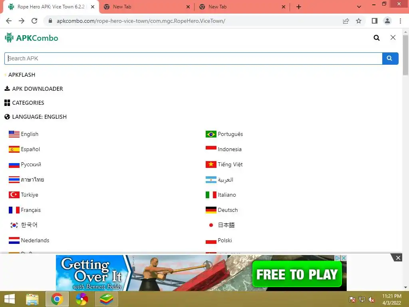409x307 pixels.
Task: Bookmark this page with the star
Action: coord(359,21)
